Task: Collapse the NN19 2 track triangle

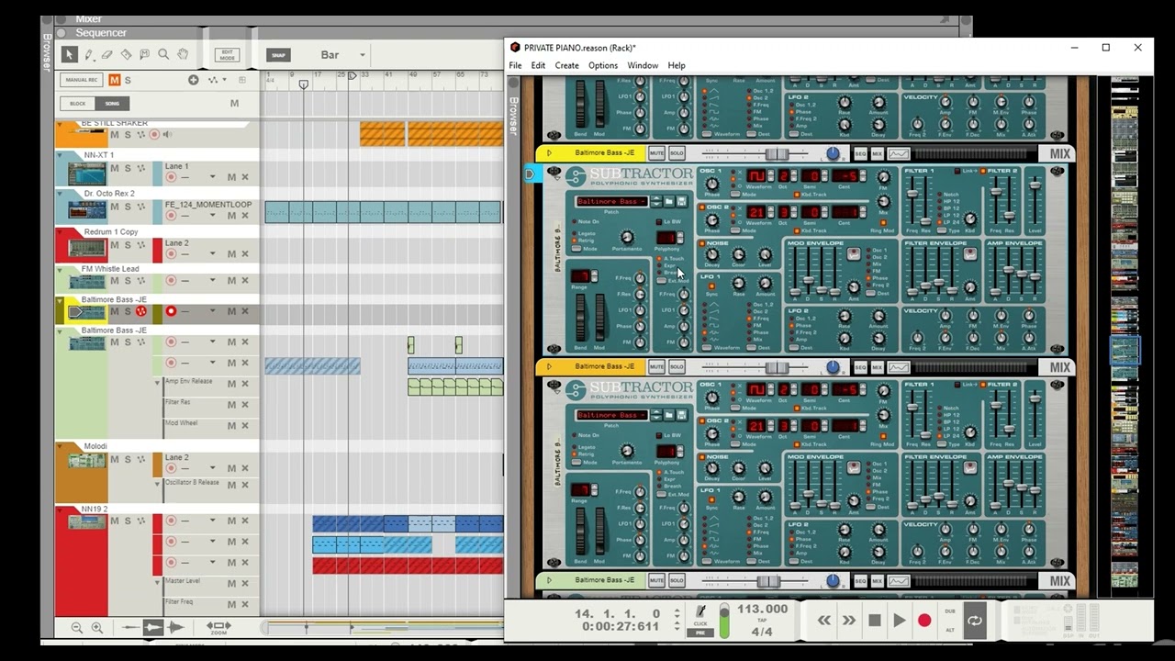Action: [61, 510]
